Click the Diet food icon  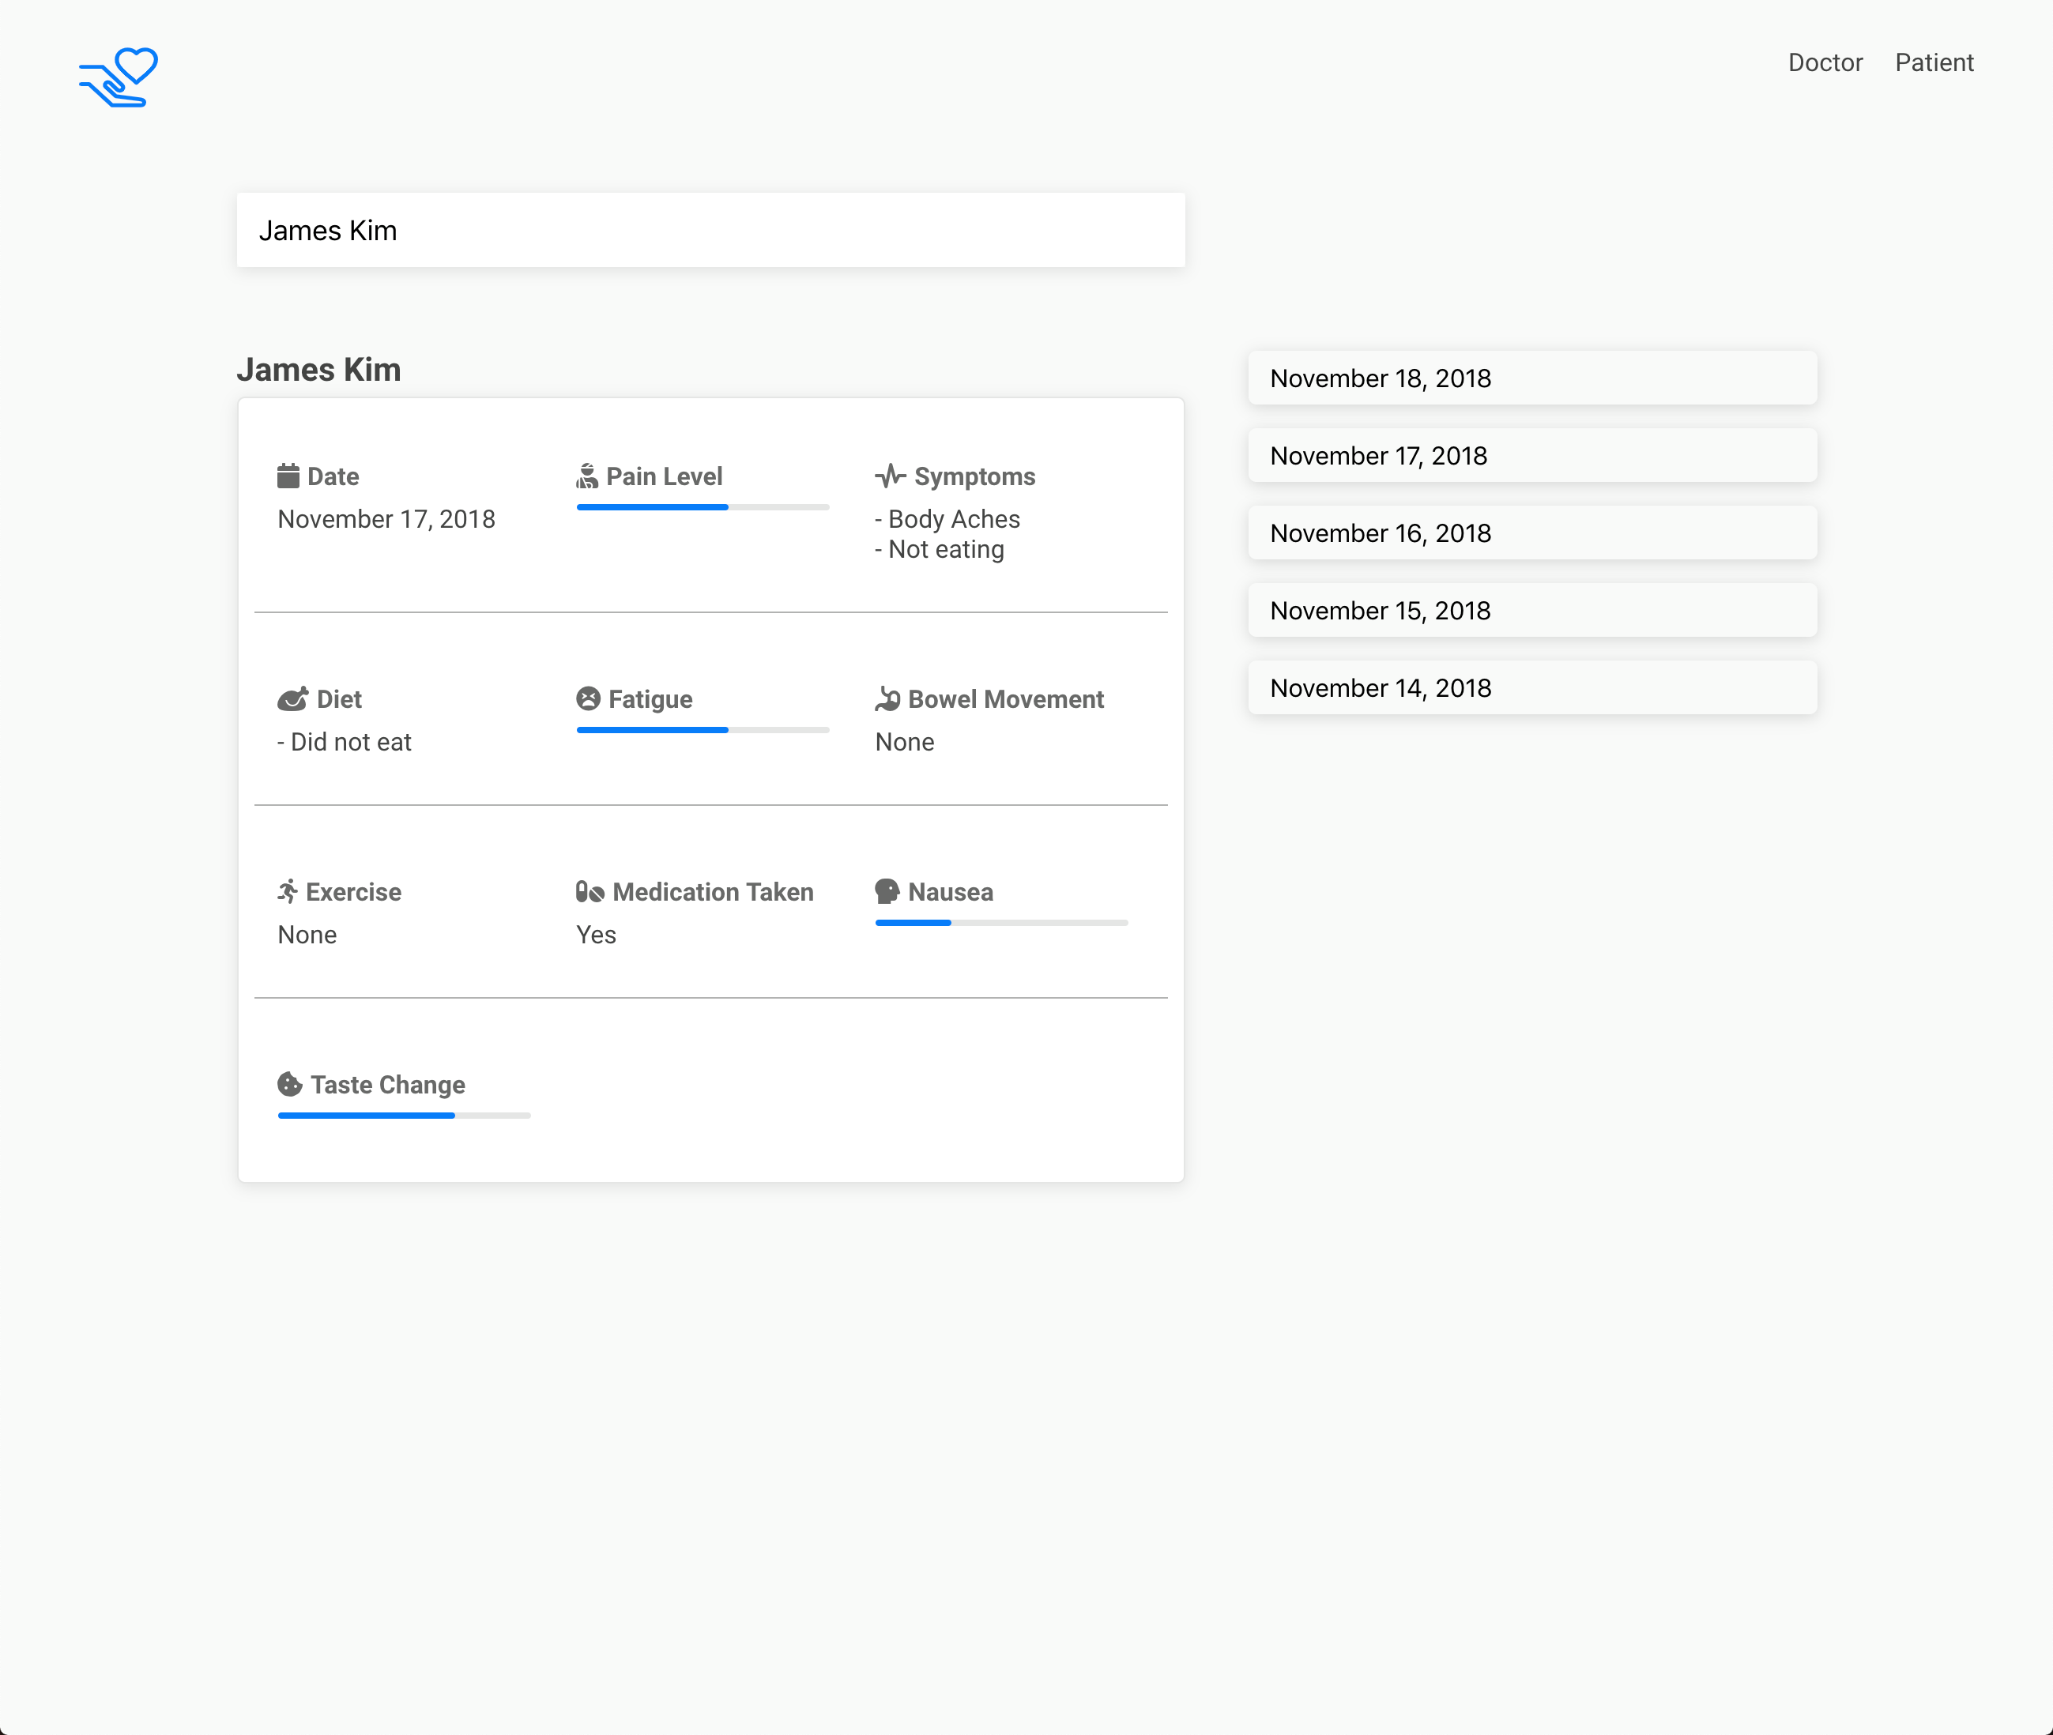tap(292, 699)
